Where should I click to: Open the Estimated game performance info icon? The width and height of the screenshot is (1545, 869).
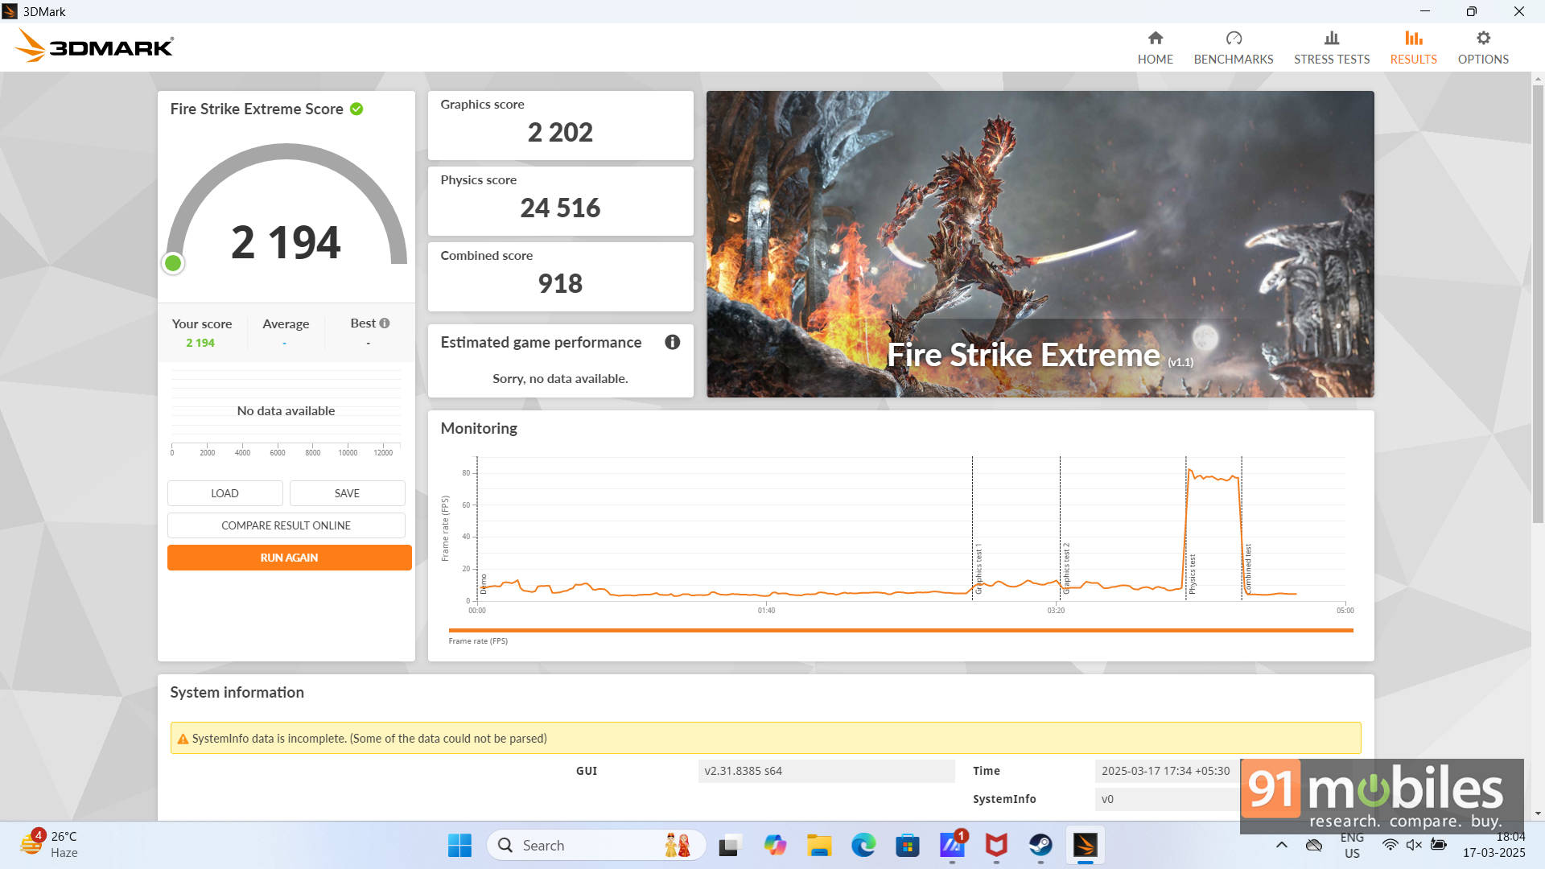(x=673, y=342)
